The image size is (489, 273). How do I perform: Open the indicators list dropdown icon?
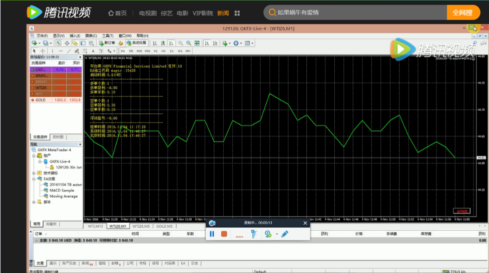(226, 43)
